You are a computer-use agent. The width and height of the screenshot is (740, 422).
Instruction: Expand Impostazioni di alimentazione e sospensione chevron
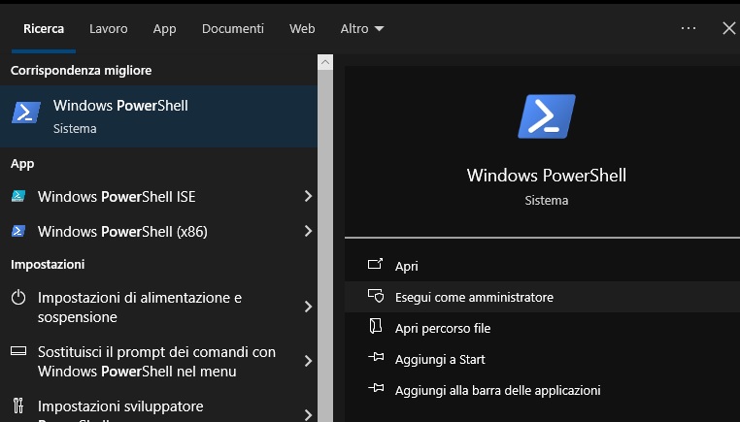[308, 307]
